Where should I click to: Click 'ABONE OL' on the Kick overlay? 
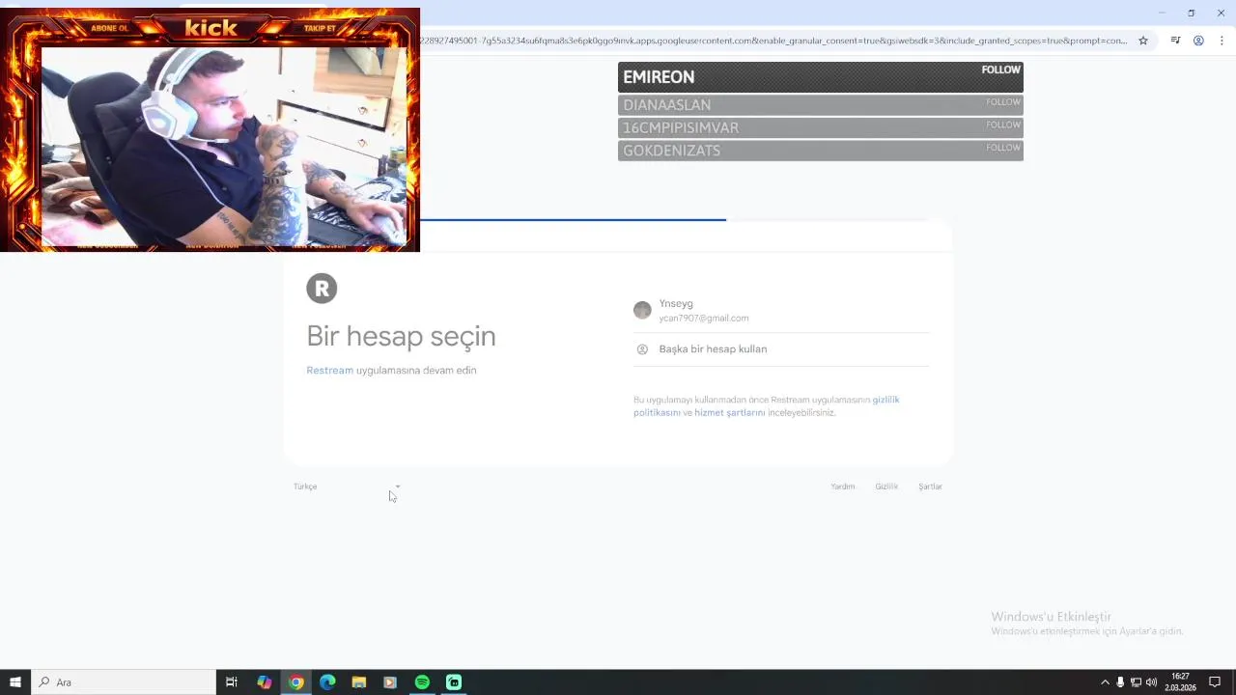click(x=109, y=28)
